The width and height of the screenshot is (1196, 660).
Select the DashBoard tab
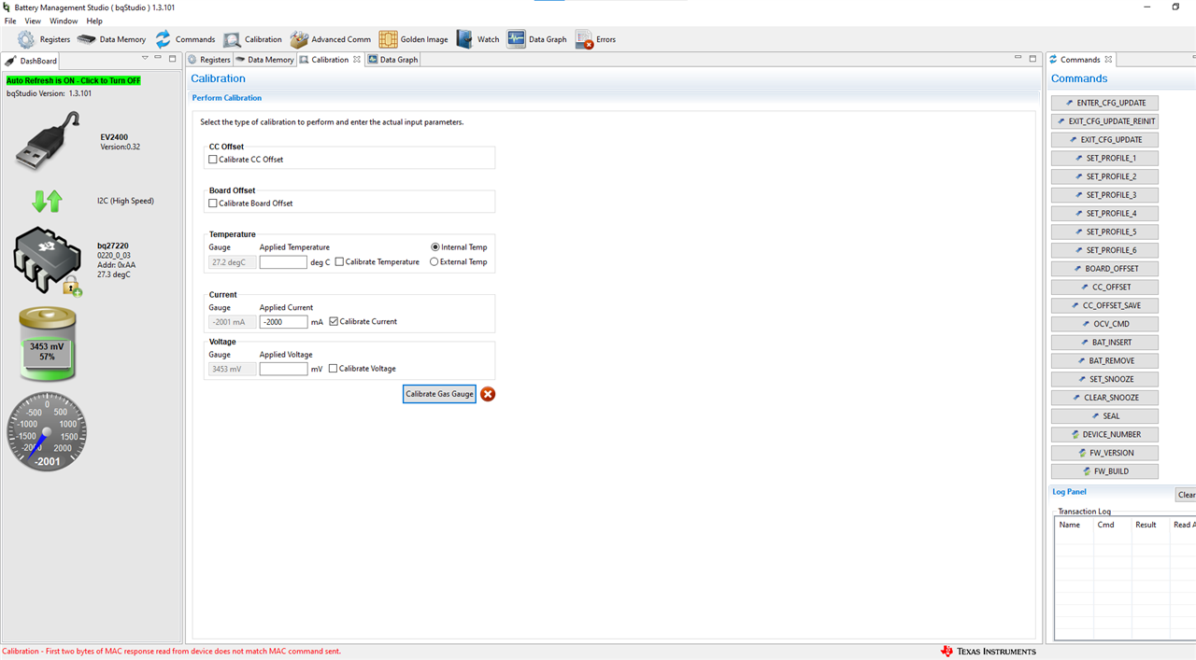[32, 61]
